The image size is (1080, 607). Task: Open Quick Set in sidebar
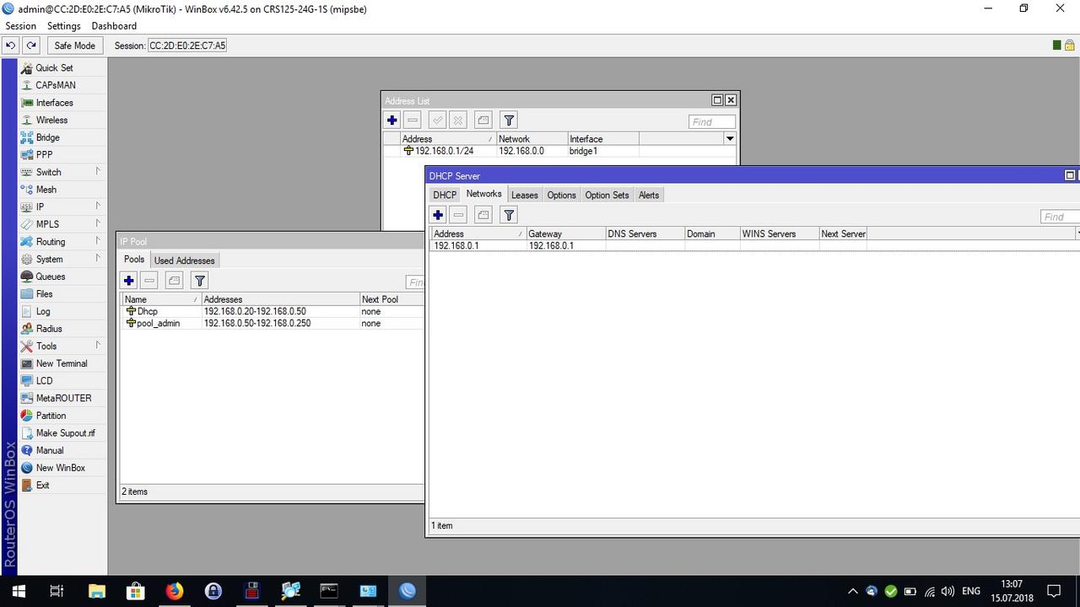54,67
